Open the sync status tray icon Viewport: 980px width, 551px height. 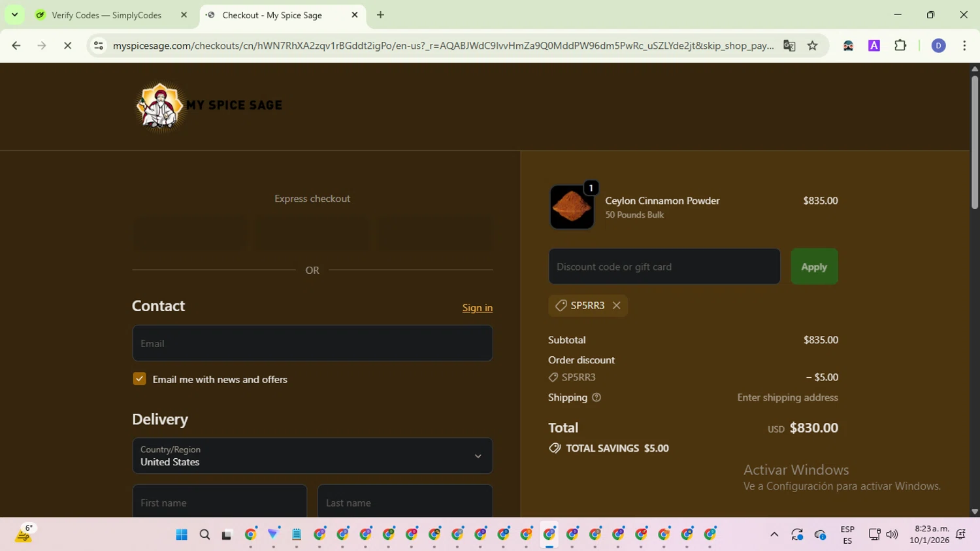(797, 535)
